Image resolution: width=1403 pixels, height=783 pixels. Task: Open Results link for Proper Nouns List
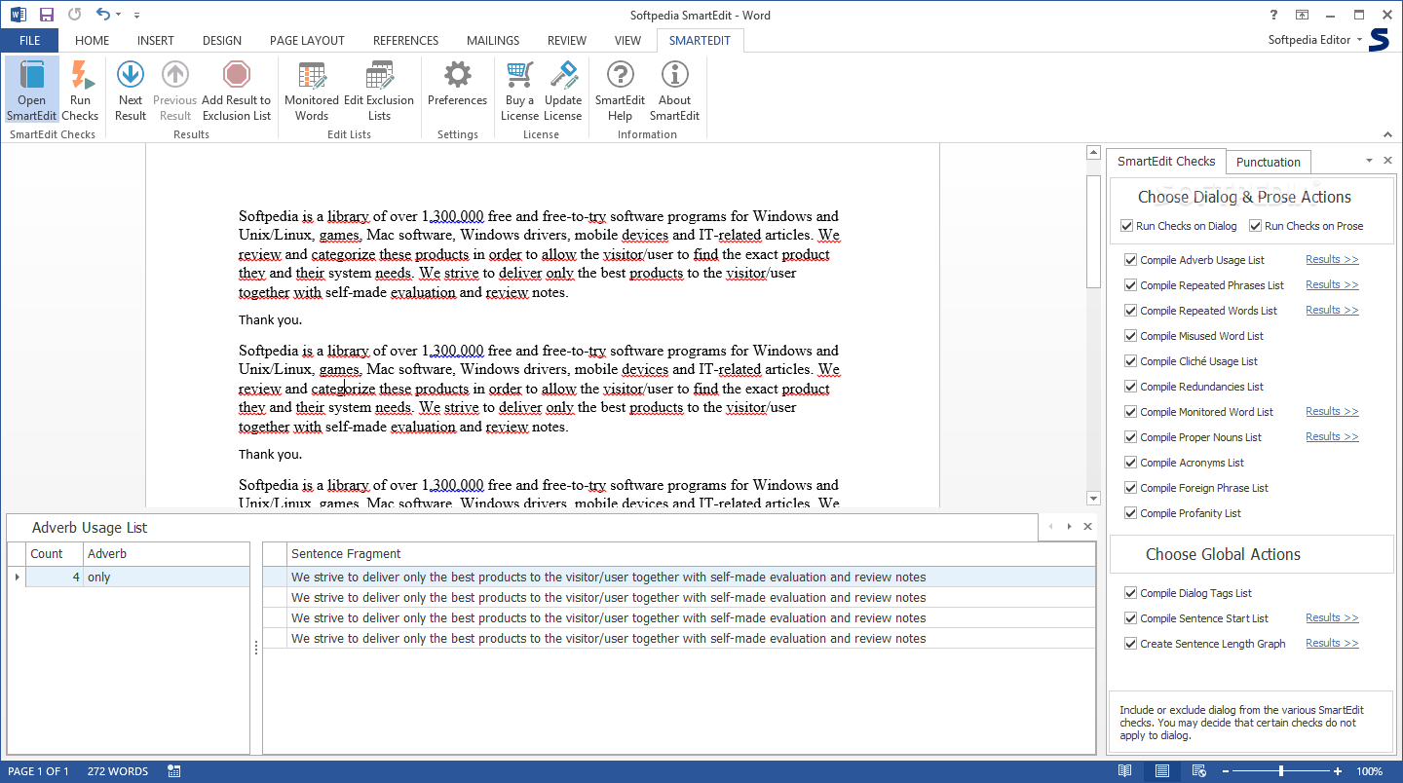pos(1332,436)
